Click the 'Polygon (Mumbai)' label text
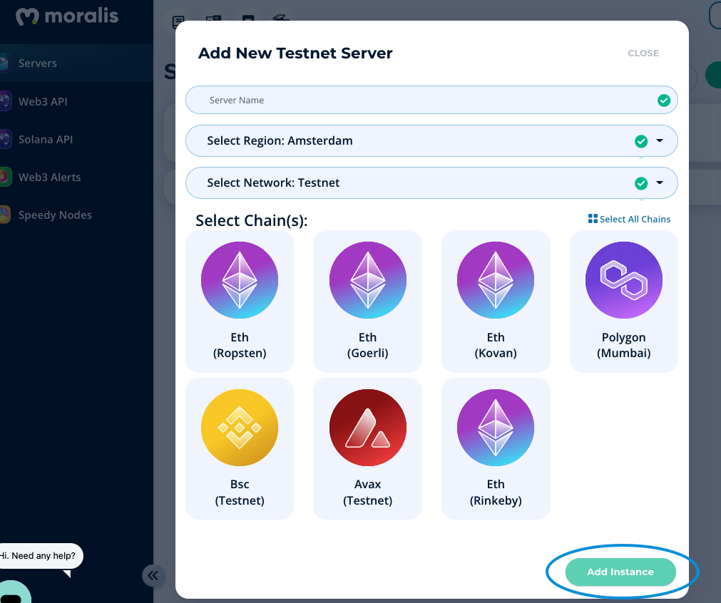Screen dimensions: 721x603 624,345
